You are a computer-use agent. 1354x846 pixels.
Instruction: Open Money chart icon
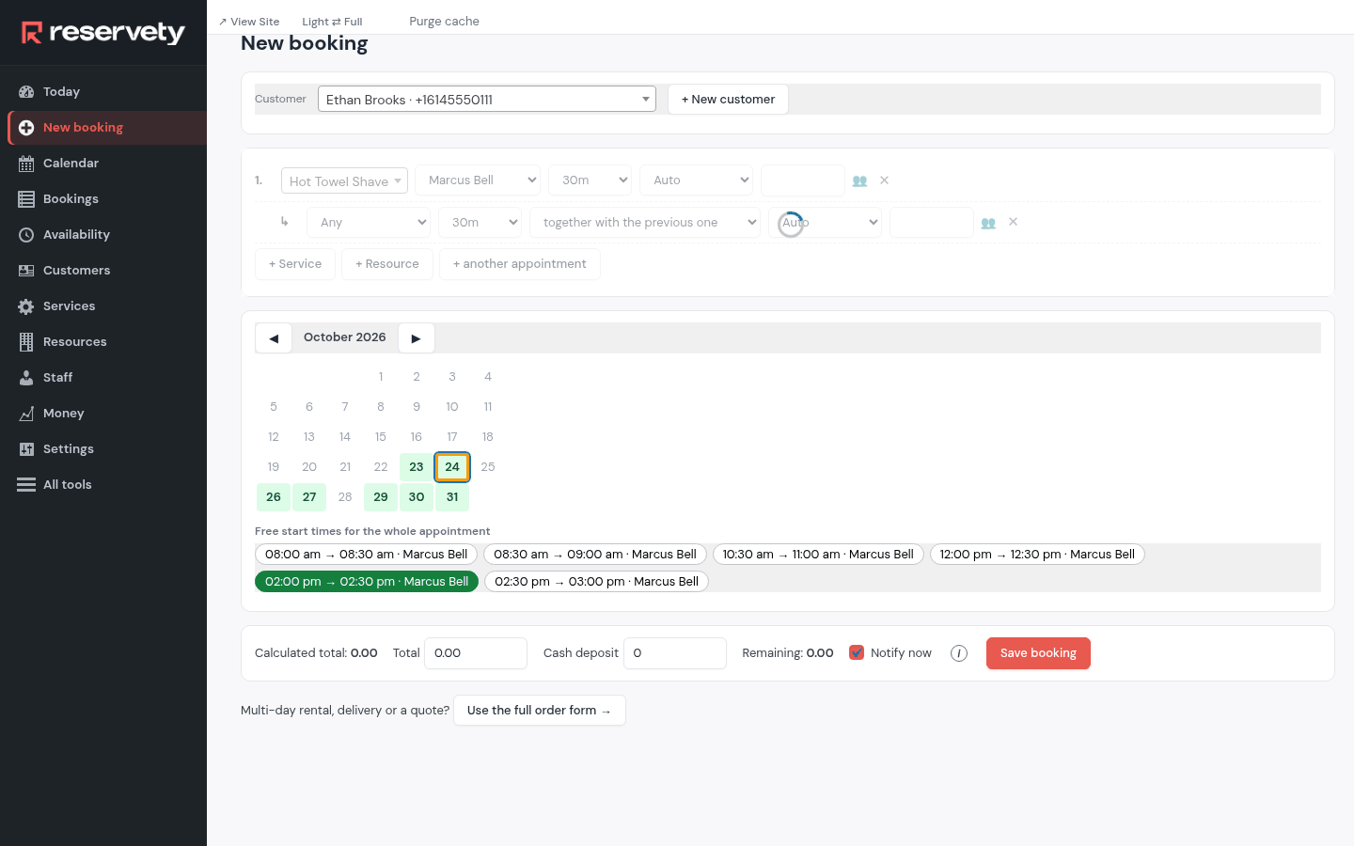click(x=26, y=414)
